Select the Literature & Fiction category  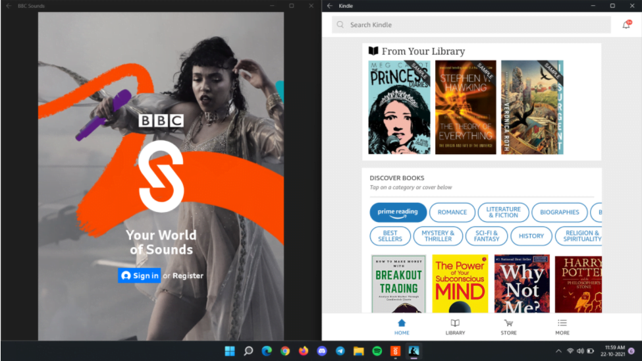tap(503, 212)
